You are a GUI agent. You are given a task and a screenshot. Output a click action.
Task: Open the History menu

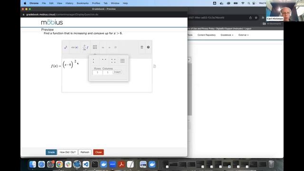69,3
